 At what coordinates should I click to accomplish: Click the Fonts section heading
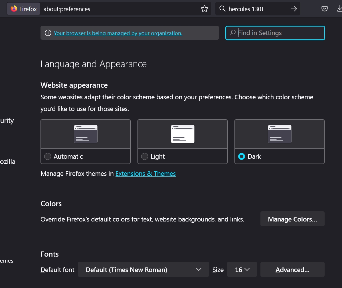click(50, 254)
